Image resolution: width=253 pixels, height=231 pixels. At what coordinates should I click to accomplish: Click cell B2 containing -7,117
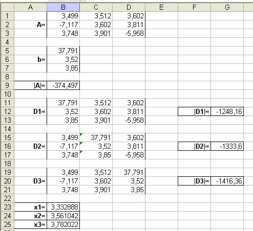point(63,25)
